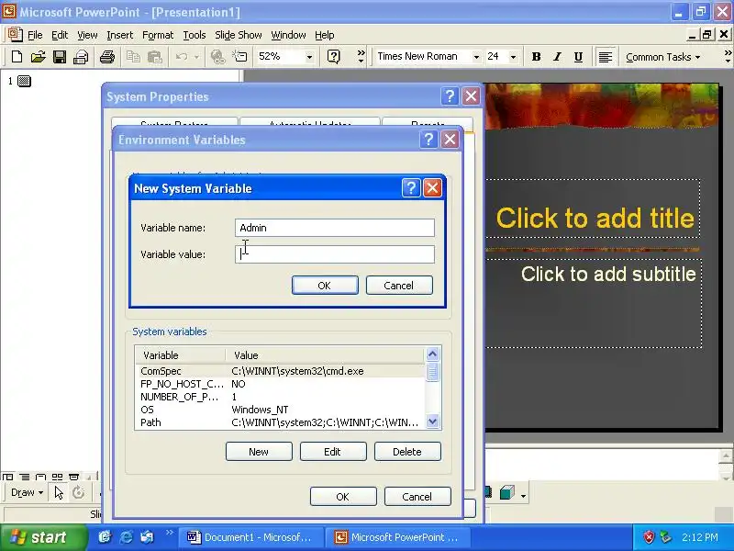
Task: Click the help button on Environment Variables dialog
Action: [x=428, y=140]
